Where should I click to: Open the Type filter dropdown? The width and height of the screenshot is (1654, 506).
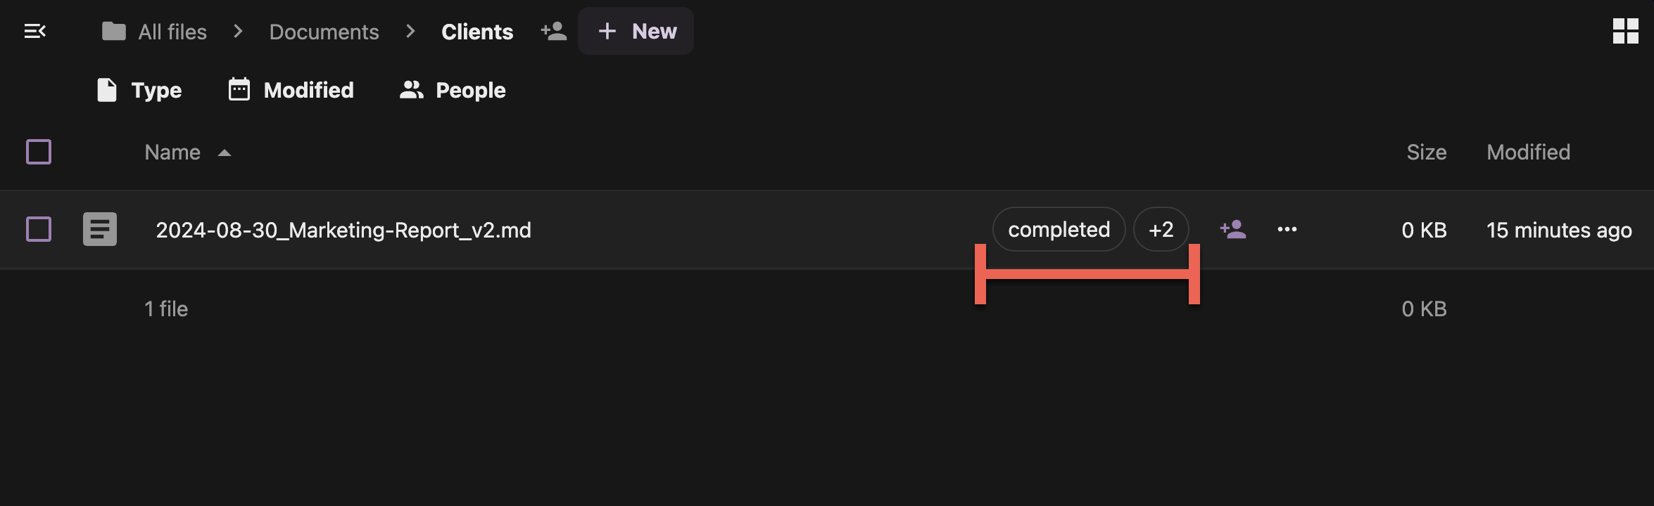tap(139, 90)
